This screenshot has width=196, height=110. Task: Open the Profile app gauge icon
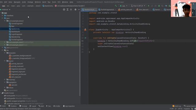166,6
